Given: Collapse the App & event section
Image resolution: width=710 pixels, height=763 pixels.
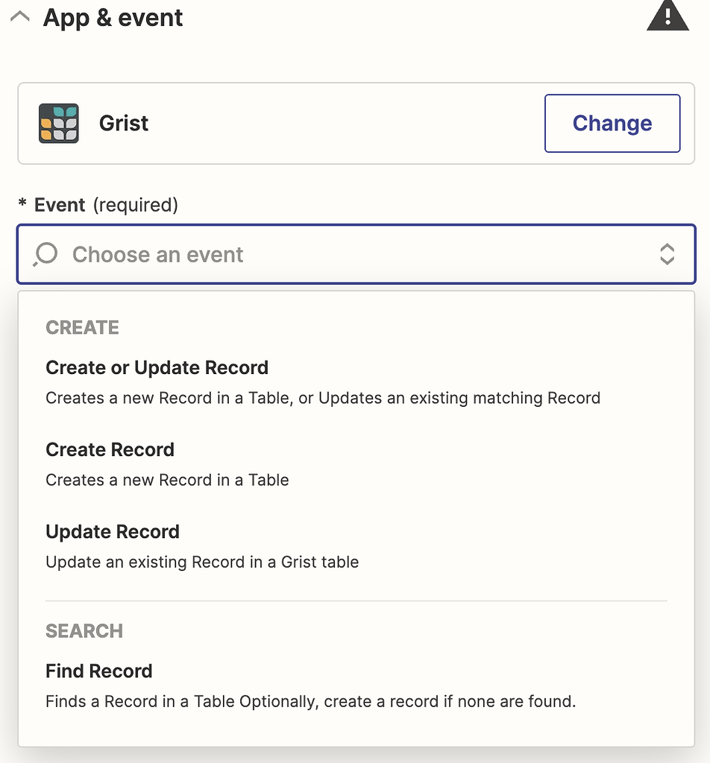Looking at the screenshot, I should pyautogui.click(x=19, y=16).
